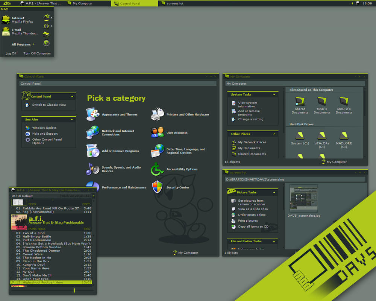Viewport: 376px width, 301px height.
Task: Open Performance and Maintenance icon
Action: tap(93, 186)
